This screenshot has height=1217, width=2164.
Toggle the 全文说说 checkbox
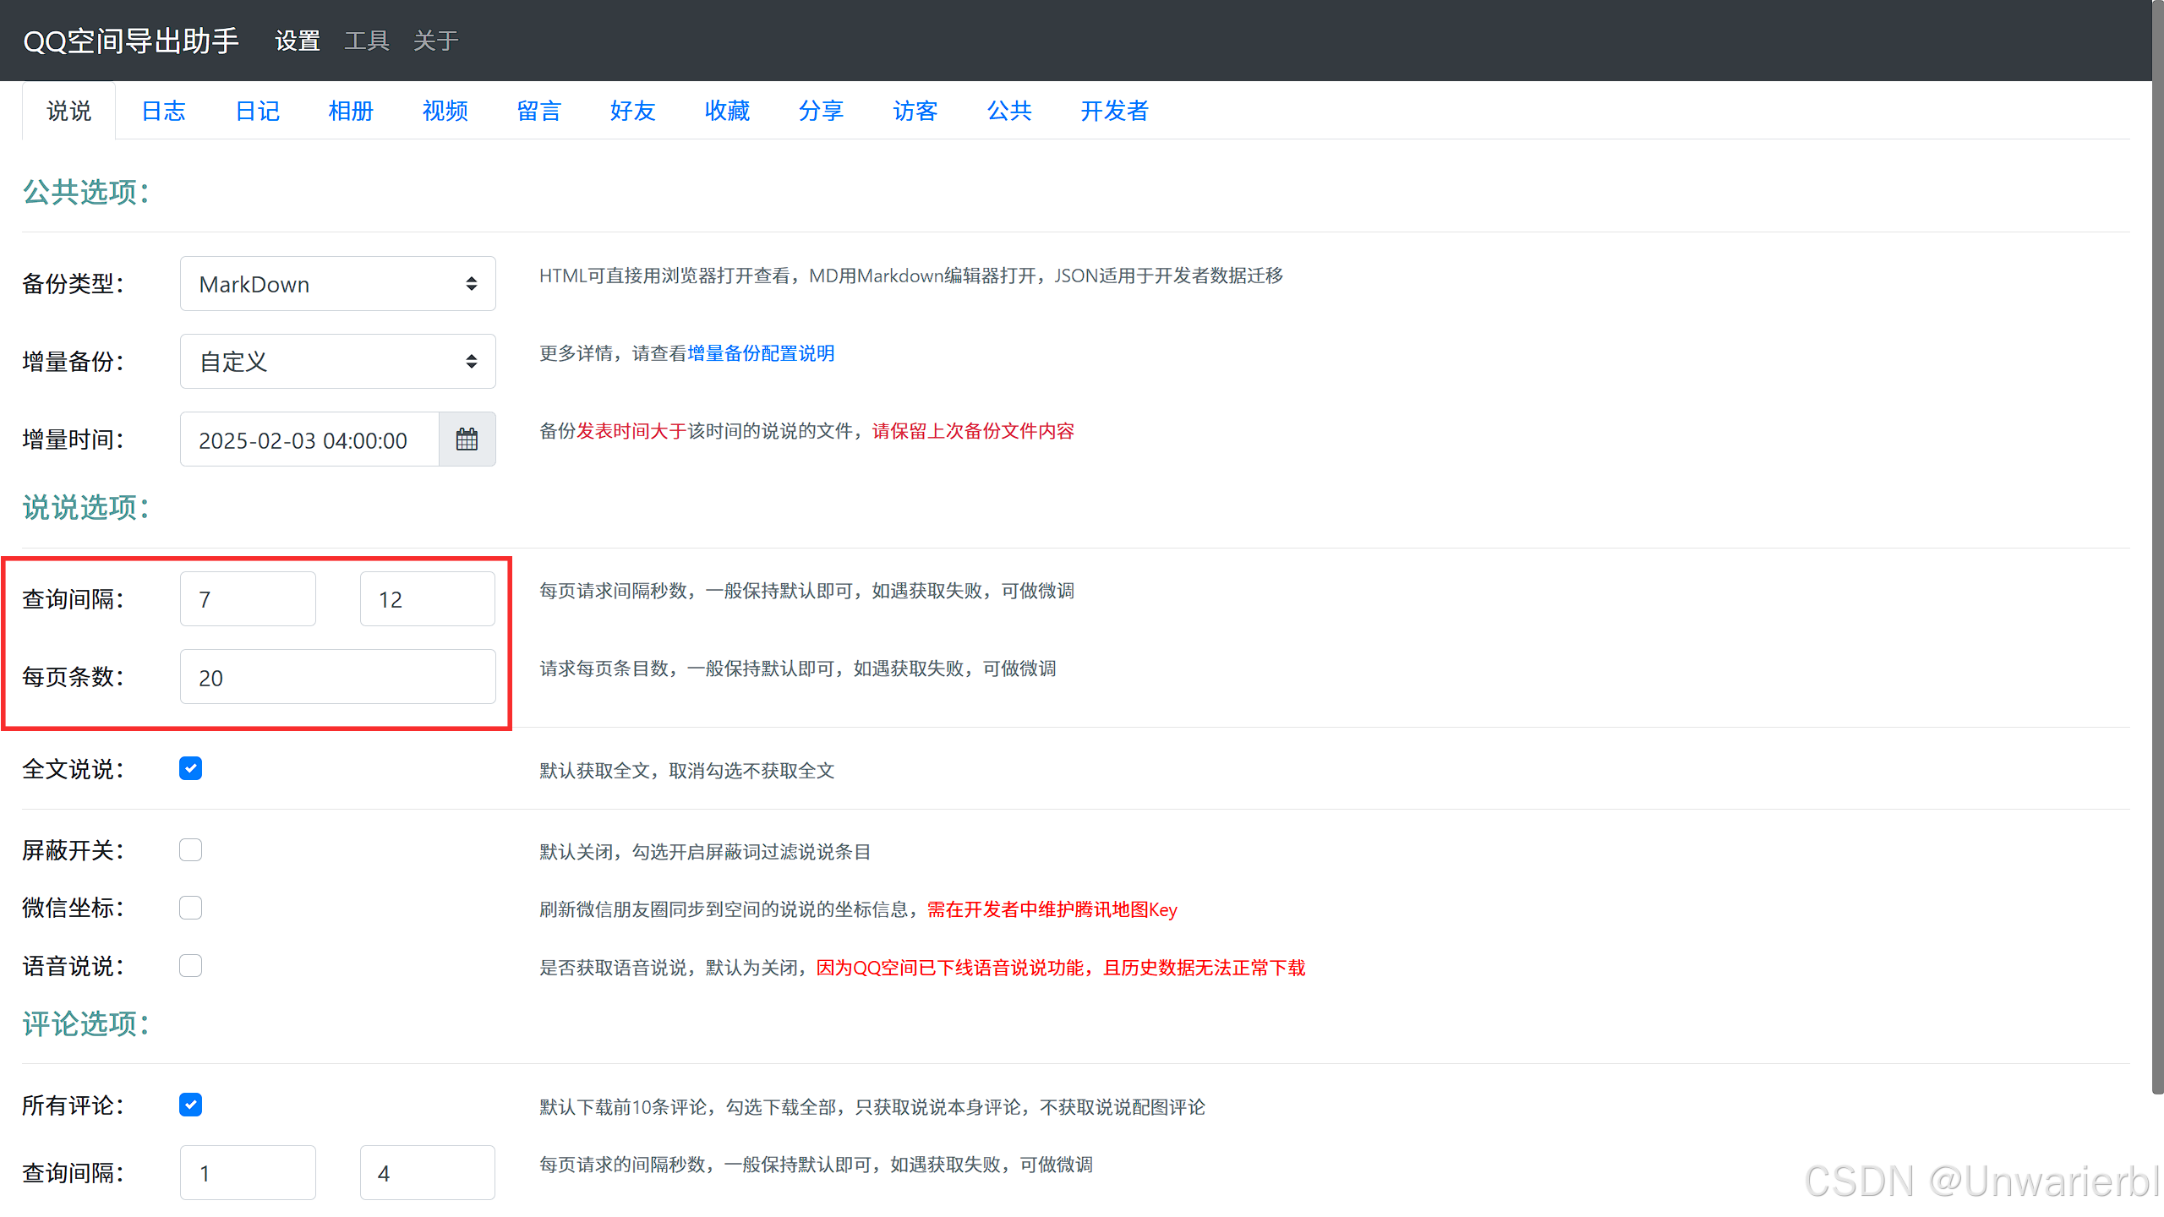point(190,768)
